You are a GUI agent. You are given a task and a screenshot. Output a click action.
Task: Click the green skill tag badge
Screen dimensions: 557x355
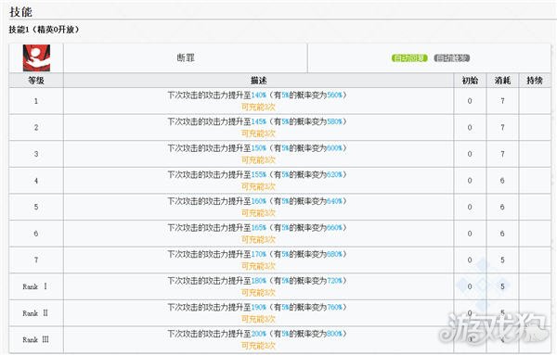pos(409,57)
